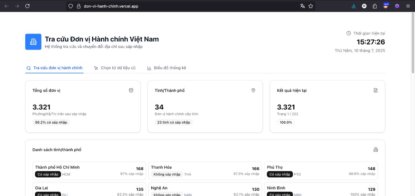
Task: Click the translate page icon in address bar
Action: 303,6
